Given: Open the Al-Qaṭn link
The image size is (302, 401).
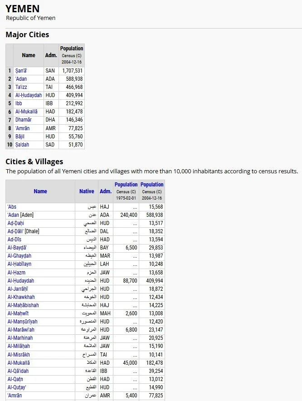Looking at the screenshot, I should click(15, 379).
